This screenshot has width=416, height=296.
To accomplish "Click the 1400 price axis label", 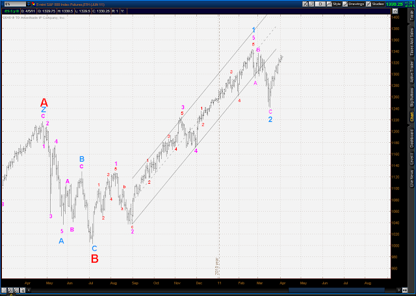I will pos(396,18).
